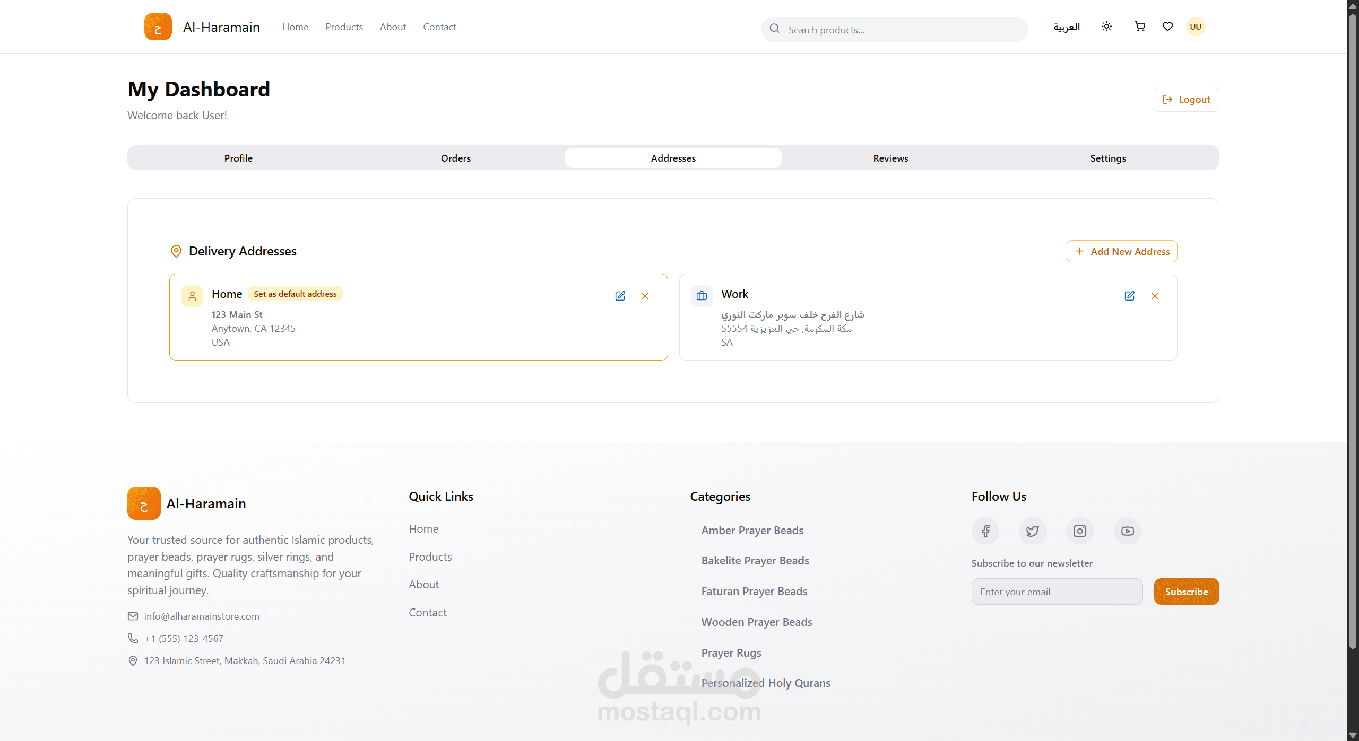
Task: Open Twitter social link
Action: click(1032, 531)
